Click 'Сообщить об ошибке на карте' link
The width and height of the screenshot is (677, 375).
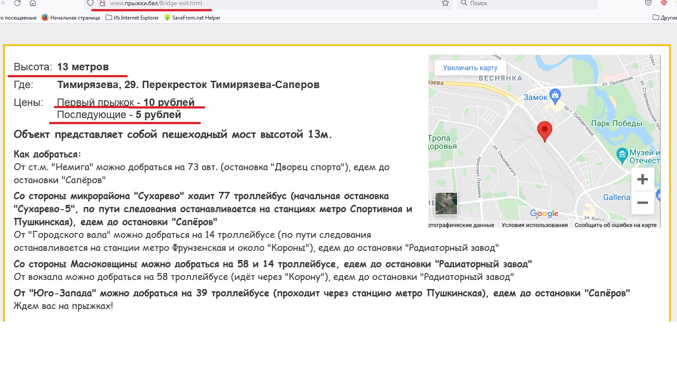pyautogui.click(x=615, y=225)
